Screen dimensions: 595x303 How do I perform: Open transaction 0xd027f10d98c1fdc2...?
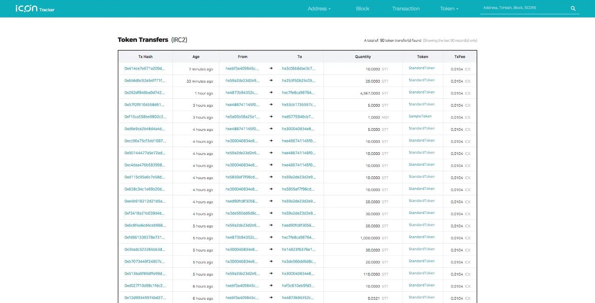[x=145, y=286]
